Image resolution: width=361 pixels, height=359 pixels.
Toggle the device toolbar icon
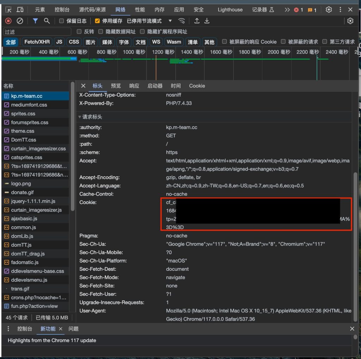tap(20, 10)
